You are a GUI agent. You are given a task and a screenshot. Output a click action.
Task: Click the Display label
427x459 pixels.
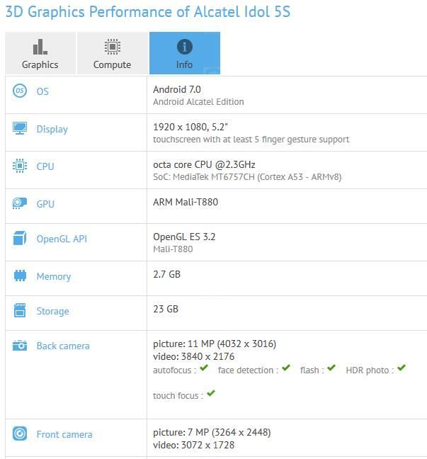[x=52, y=129]
